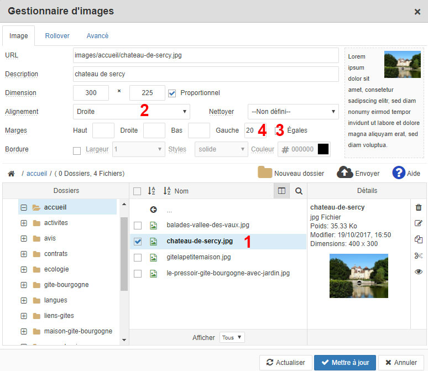The image size is (428, 371).
Task: Sort files by extension icon
Action: point(152,191)
